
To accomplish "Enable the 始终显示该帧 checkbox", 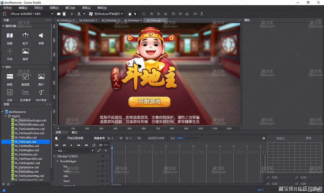I will pos(145,138).
